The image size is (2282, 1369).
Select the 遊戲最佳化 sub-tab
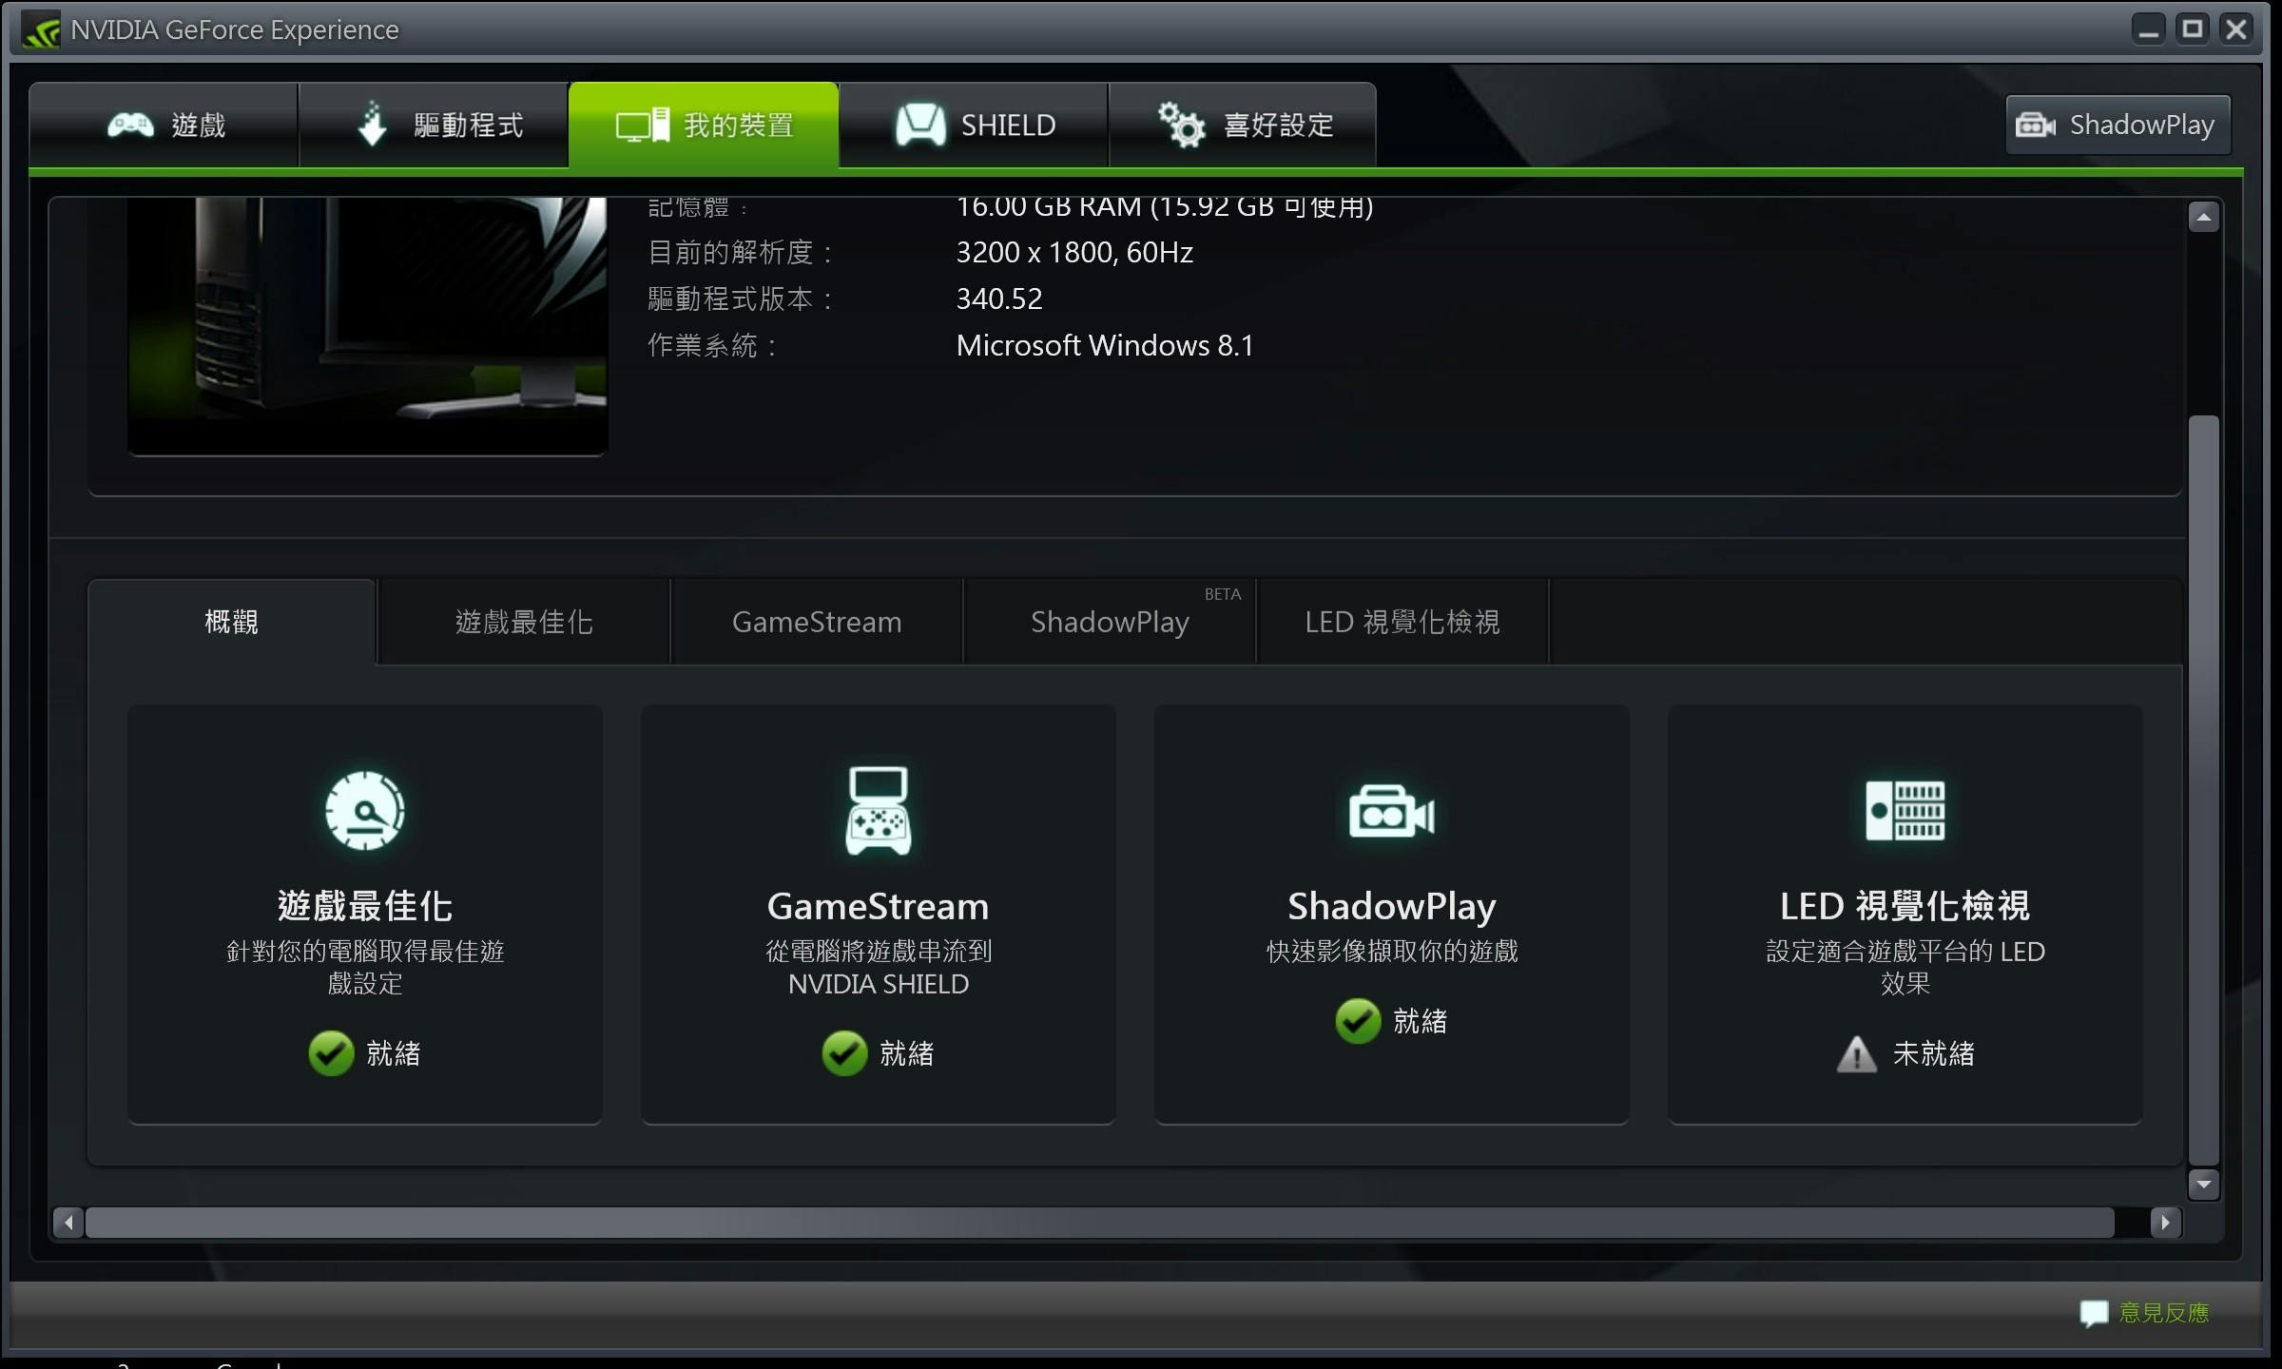coord(524,622)
